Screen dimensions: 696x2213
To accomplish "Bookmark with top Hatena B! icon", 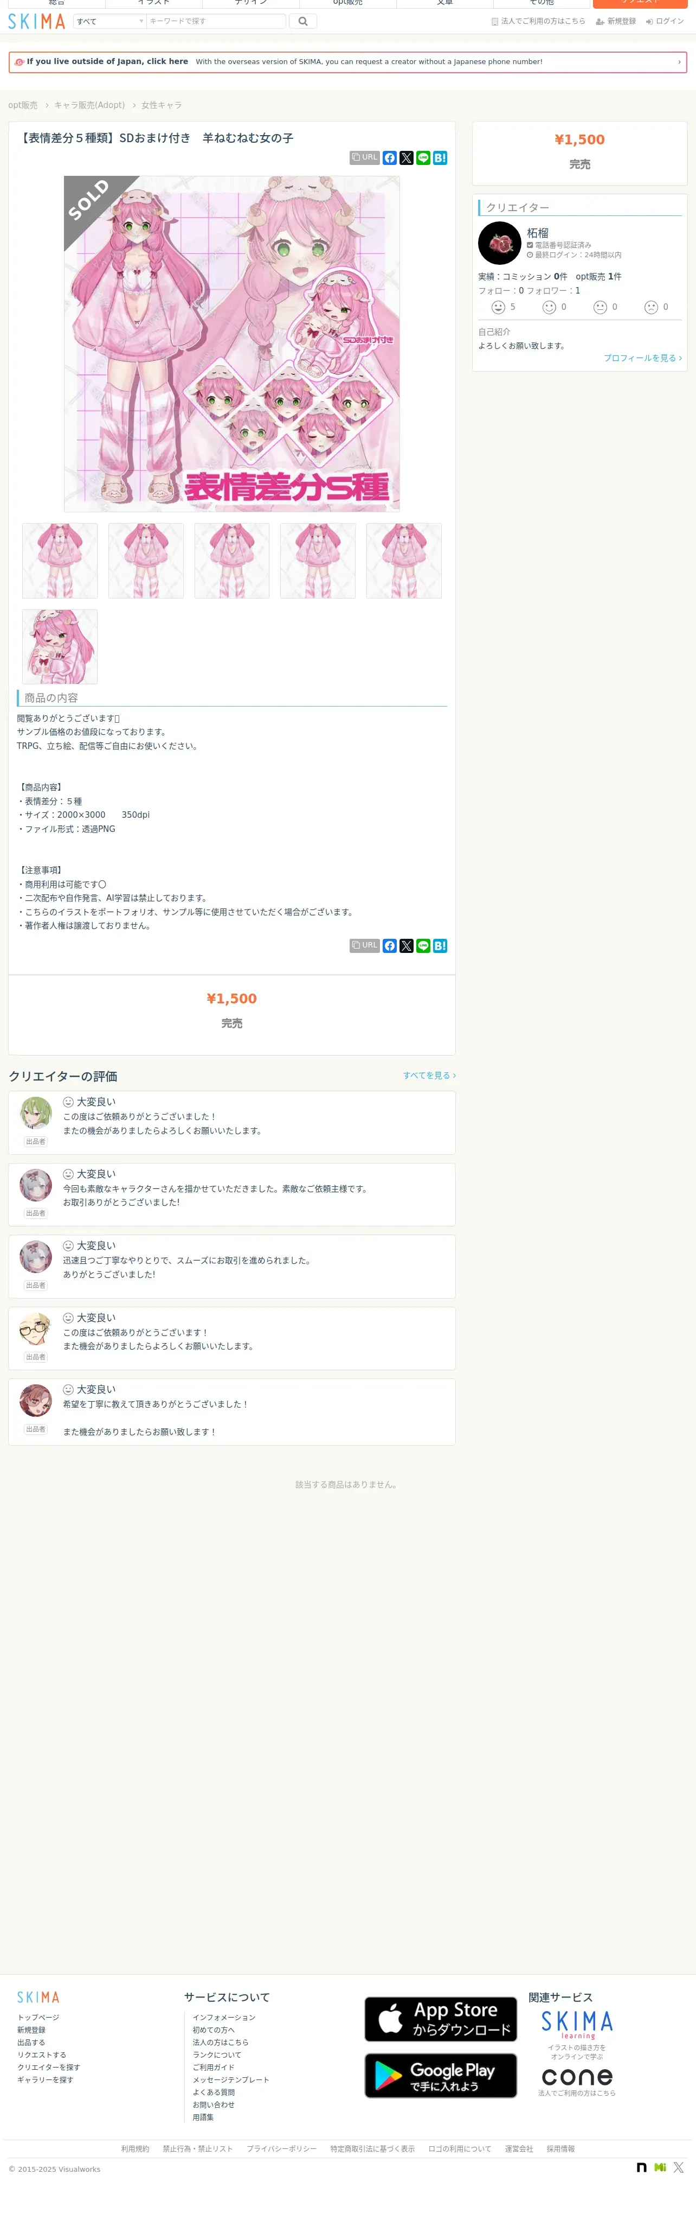I will (x=440, y=158).
